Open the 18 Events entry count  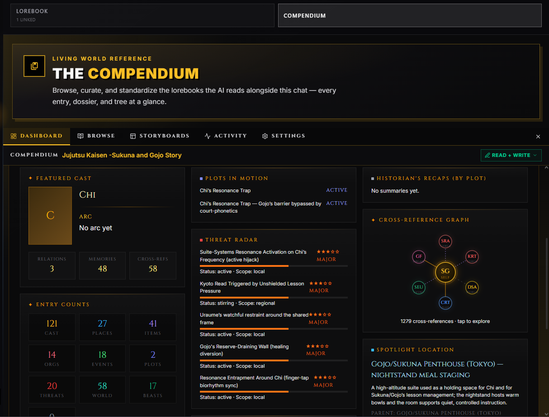pos(103,358)
